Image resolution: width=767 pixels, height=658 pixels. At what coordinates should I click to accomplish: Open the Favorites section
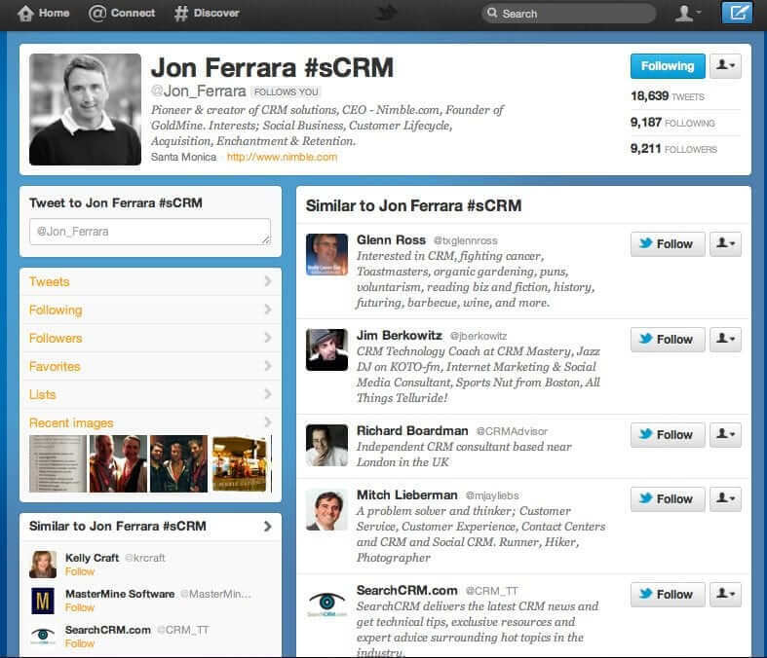click(x=150, y=366)
